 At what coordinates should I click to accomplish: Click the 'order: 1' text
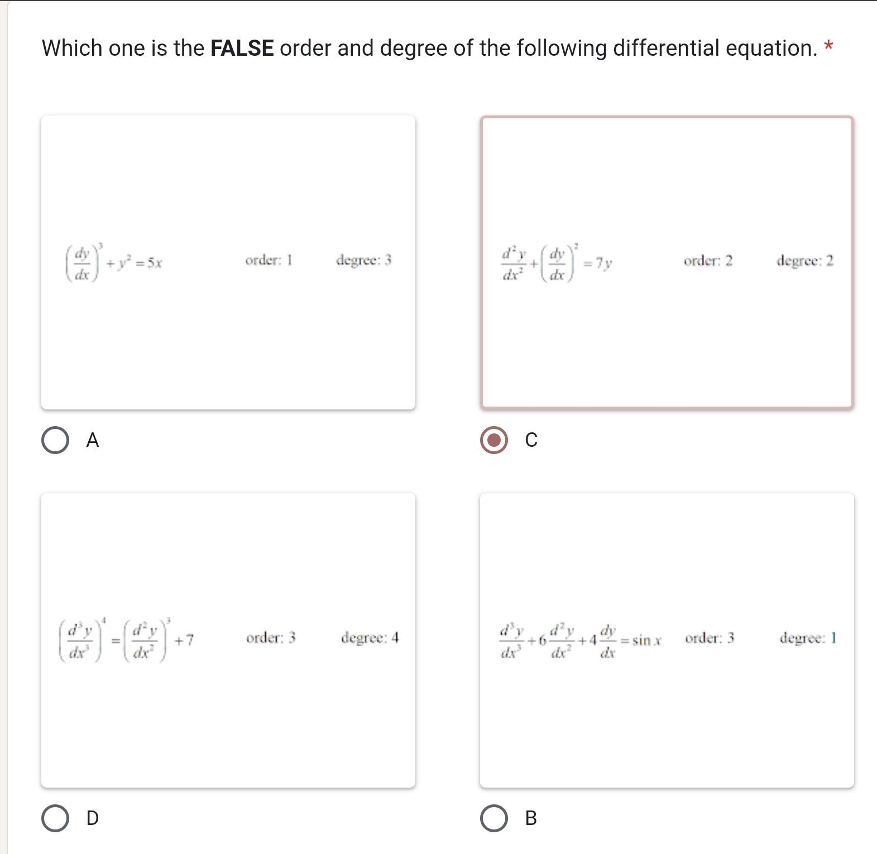269,260
